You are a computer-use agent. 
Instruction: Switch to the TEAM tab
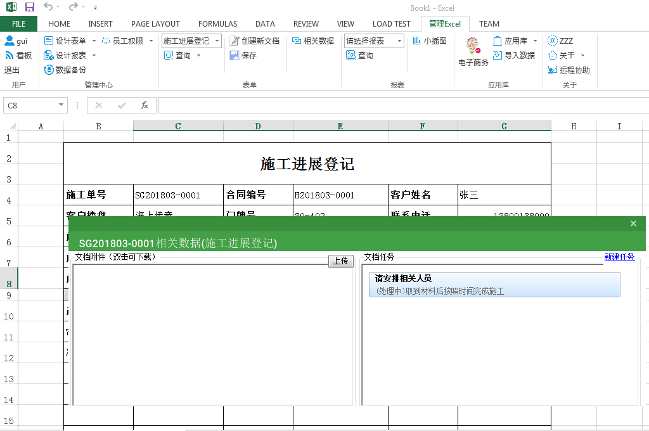(489, 24)
